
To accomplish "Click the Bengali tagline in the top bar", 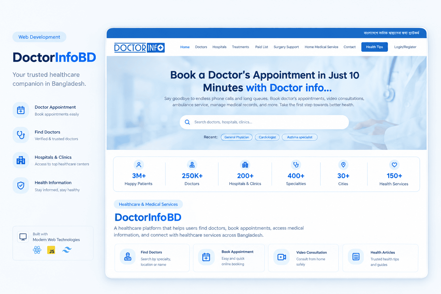I will click(391, 33).
